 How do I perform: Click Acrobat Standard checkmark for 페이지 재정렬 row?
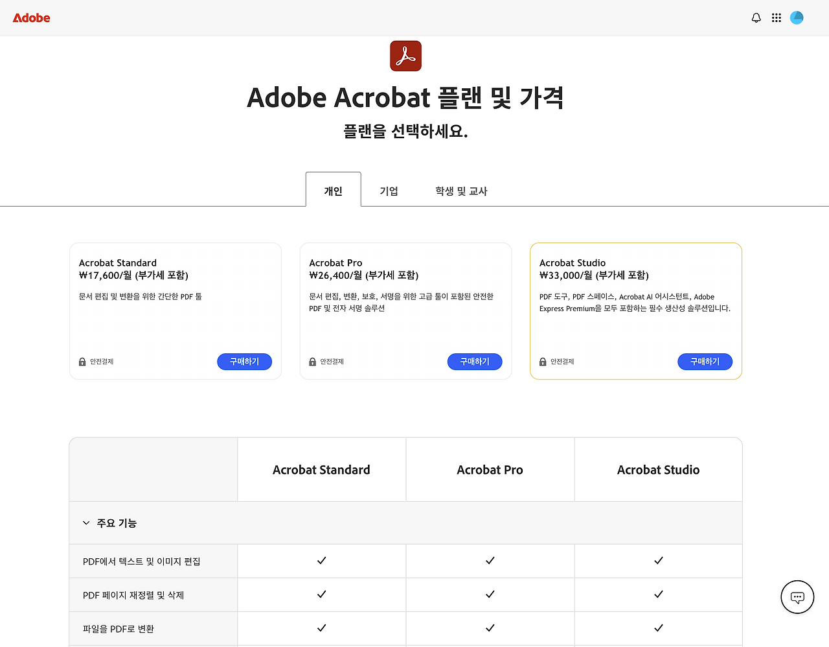click(x=321, y=594)
